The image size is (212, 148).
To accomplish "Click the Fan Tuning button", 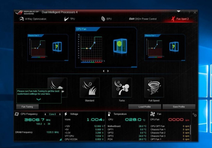I will pyautogui.click(x=27, y=107).
